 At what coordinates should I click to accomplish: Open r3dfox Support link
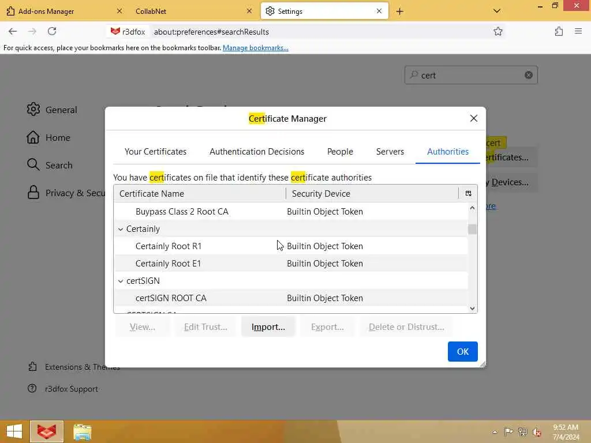coord(63,389)
